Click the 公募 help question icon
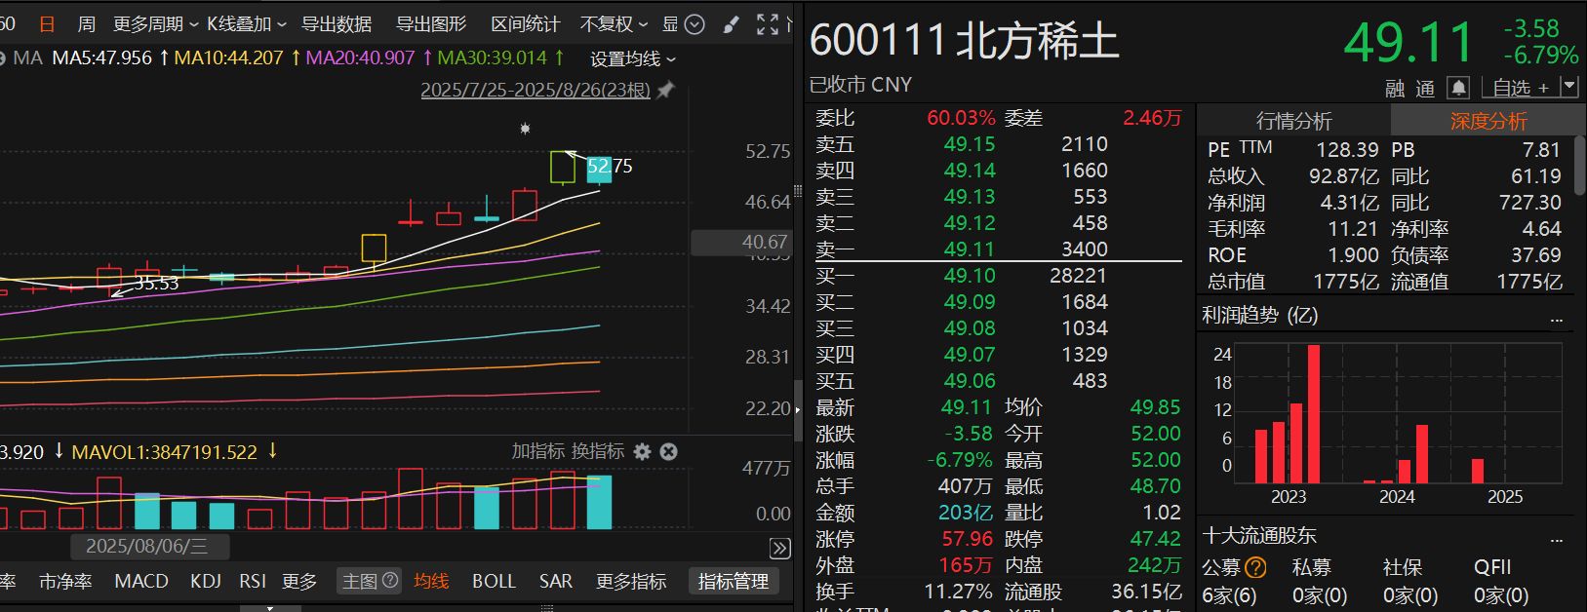The height and width of the screenshot is (612, 1587). 1256,567
